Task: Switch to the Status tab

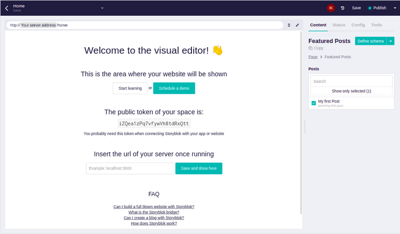Action: (339, 25)
